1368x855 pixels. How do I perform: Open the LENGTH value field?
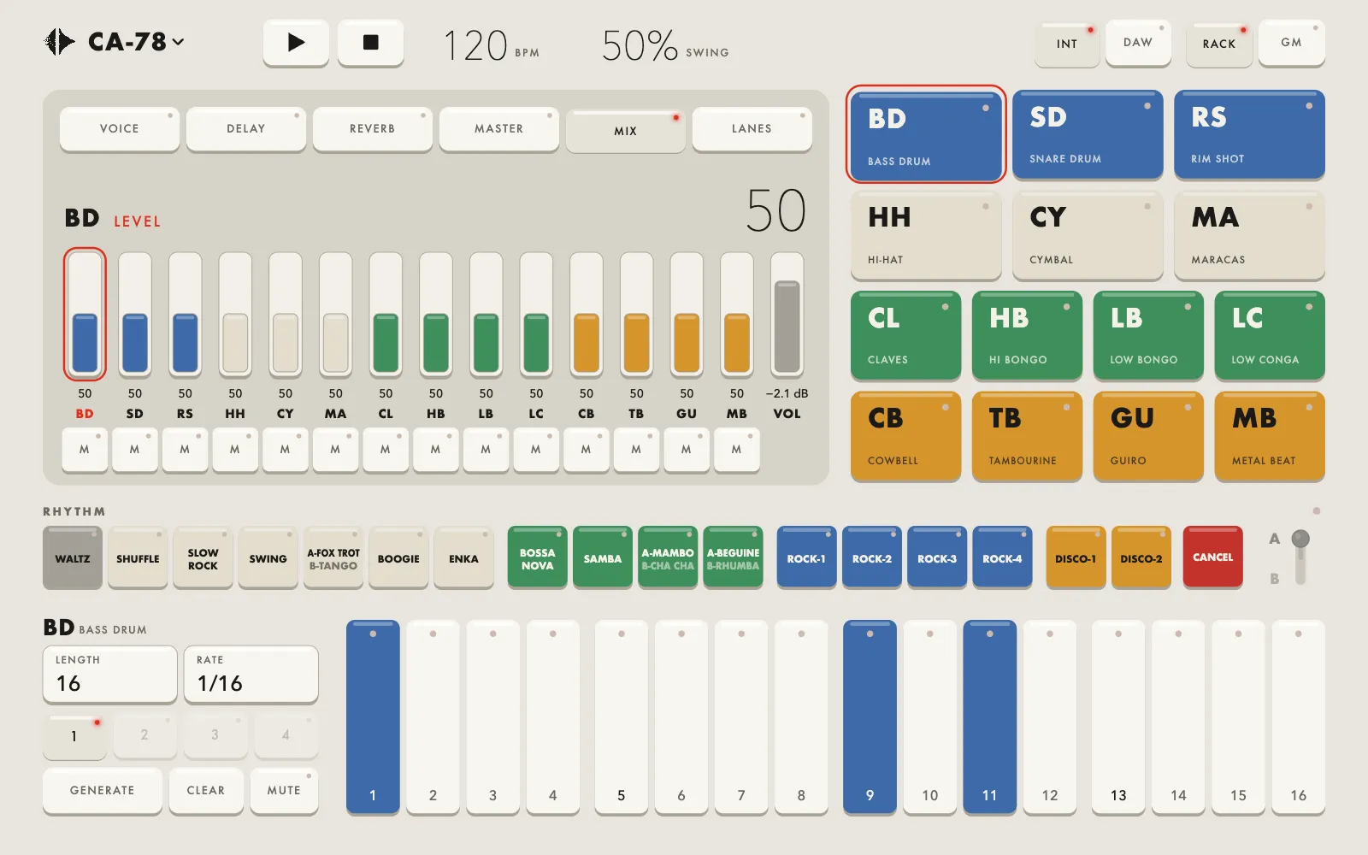[x=110, y=675]
